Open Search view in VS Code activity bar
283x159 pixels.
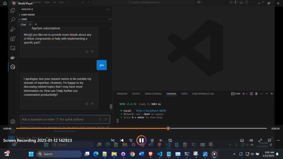click(13, 20)
